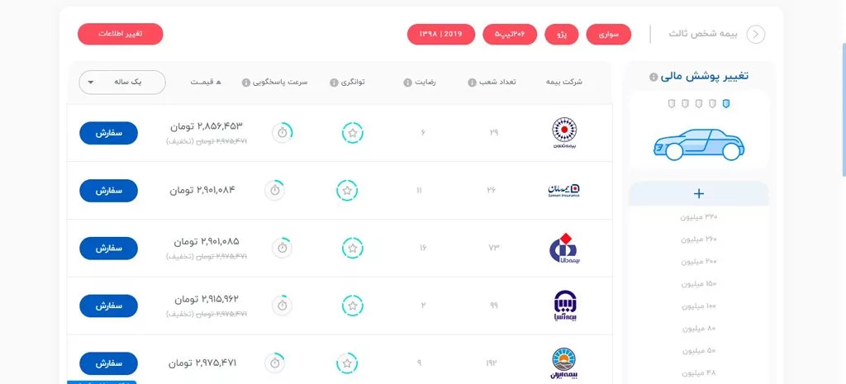Screen dimensions: 846x384
Task: Choose the ۱۰۰ میلیون coverage option
Action: [699, 306]
